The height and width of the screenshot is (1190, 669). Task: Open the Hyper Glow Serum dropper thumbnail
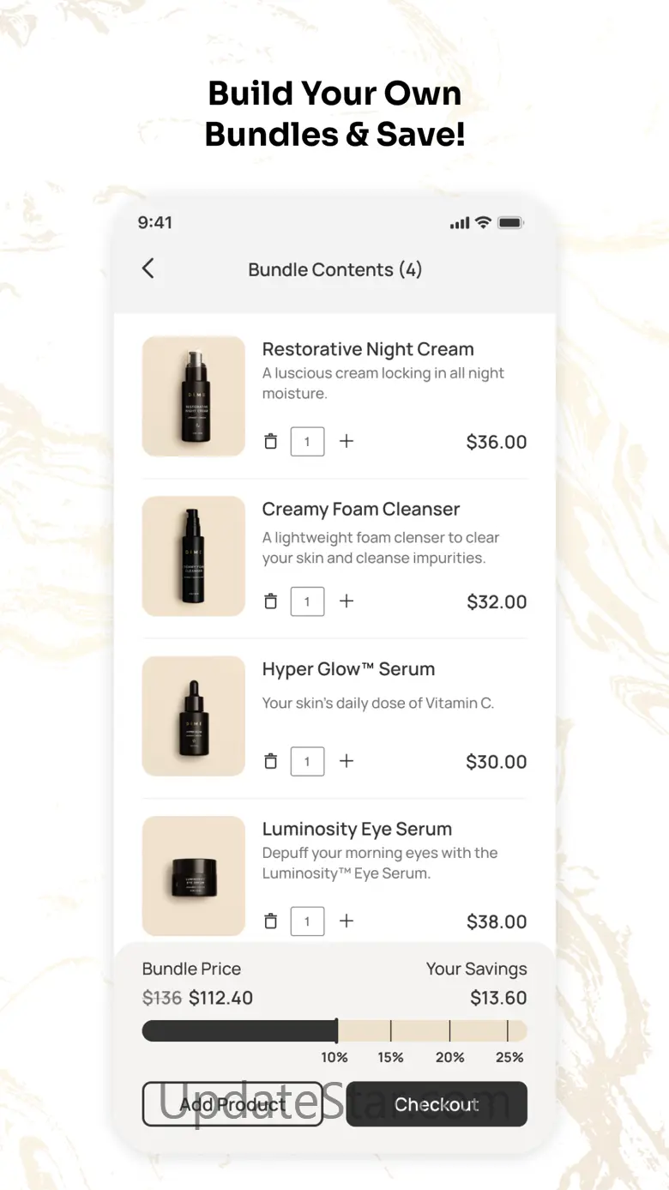pos(194,716)
